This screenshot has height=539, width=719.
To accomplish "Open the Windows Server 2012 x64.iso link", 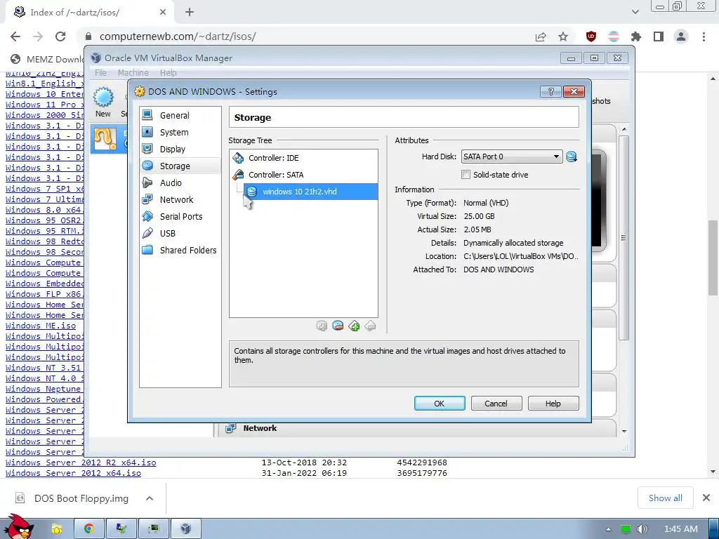I will 73,473.
